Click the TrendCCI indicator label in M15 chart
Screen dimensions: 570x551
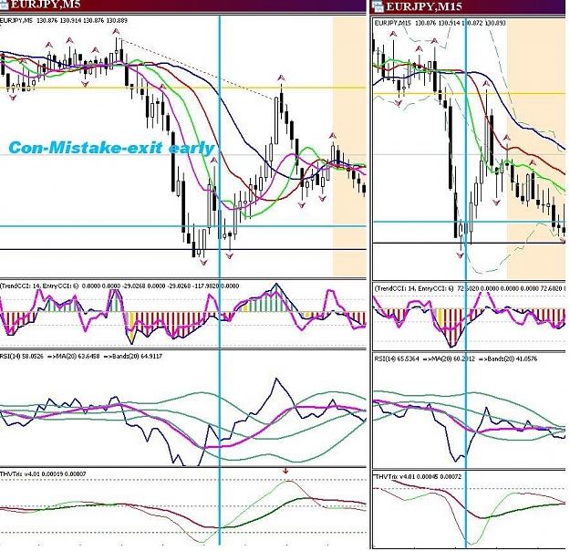pyautogui.click(x=469, y=288)
